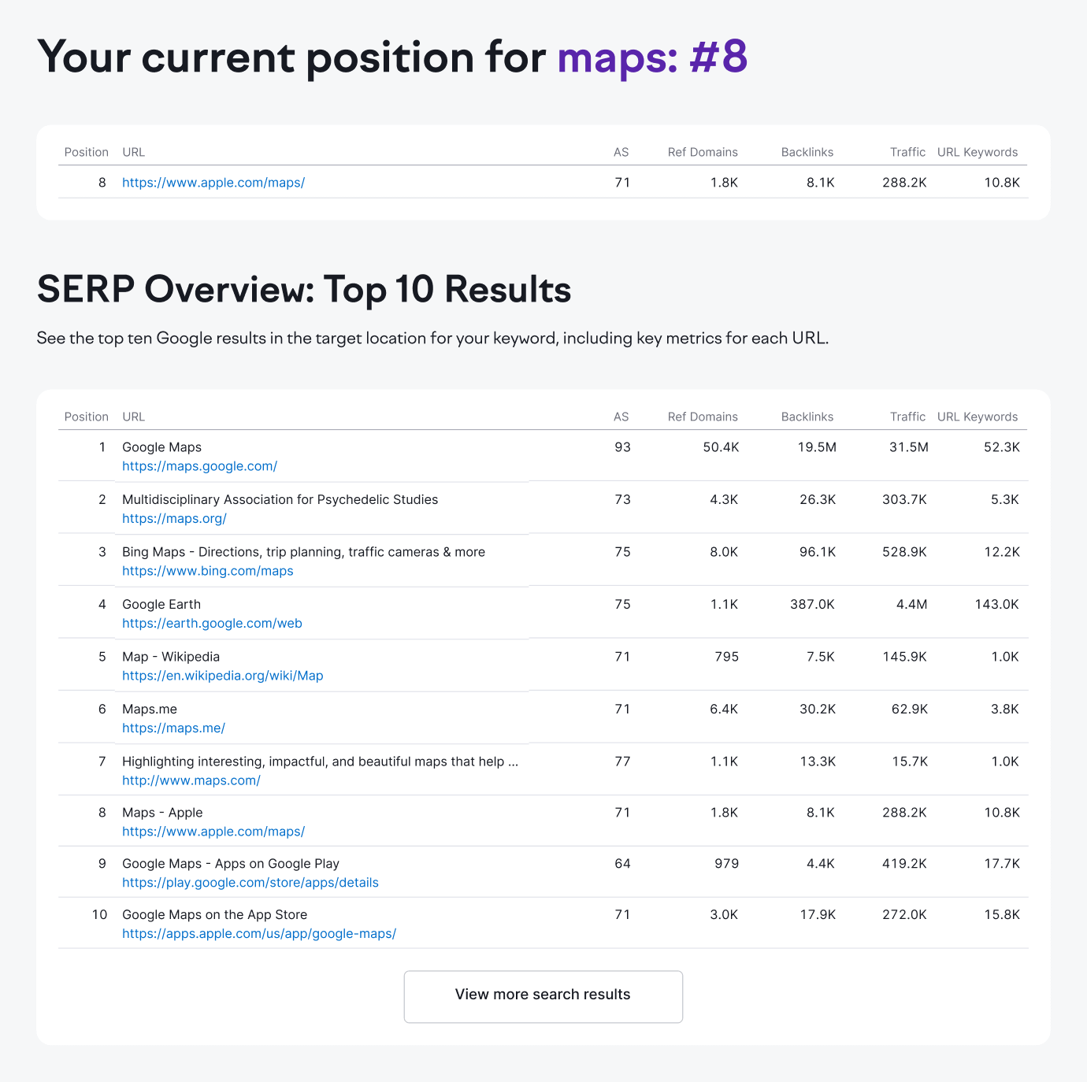Click the Bing Maps result title text

click(302, 552)
